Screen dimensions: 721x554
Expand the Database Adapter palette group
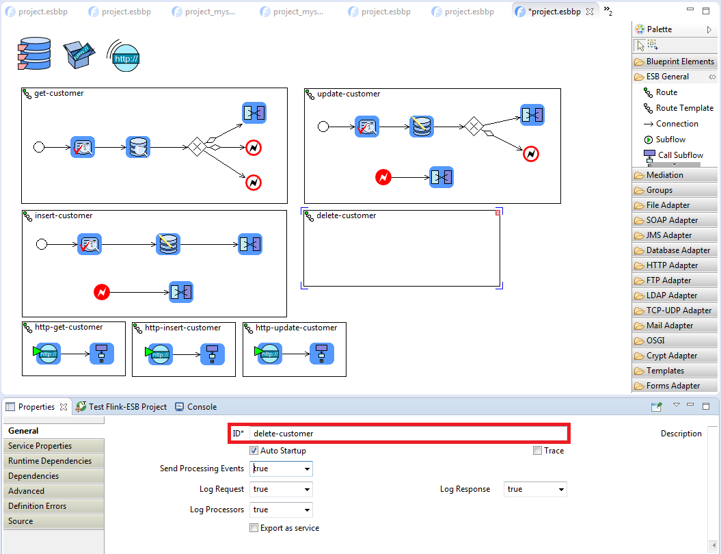[677, 250]
